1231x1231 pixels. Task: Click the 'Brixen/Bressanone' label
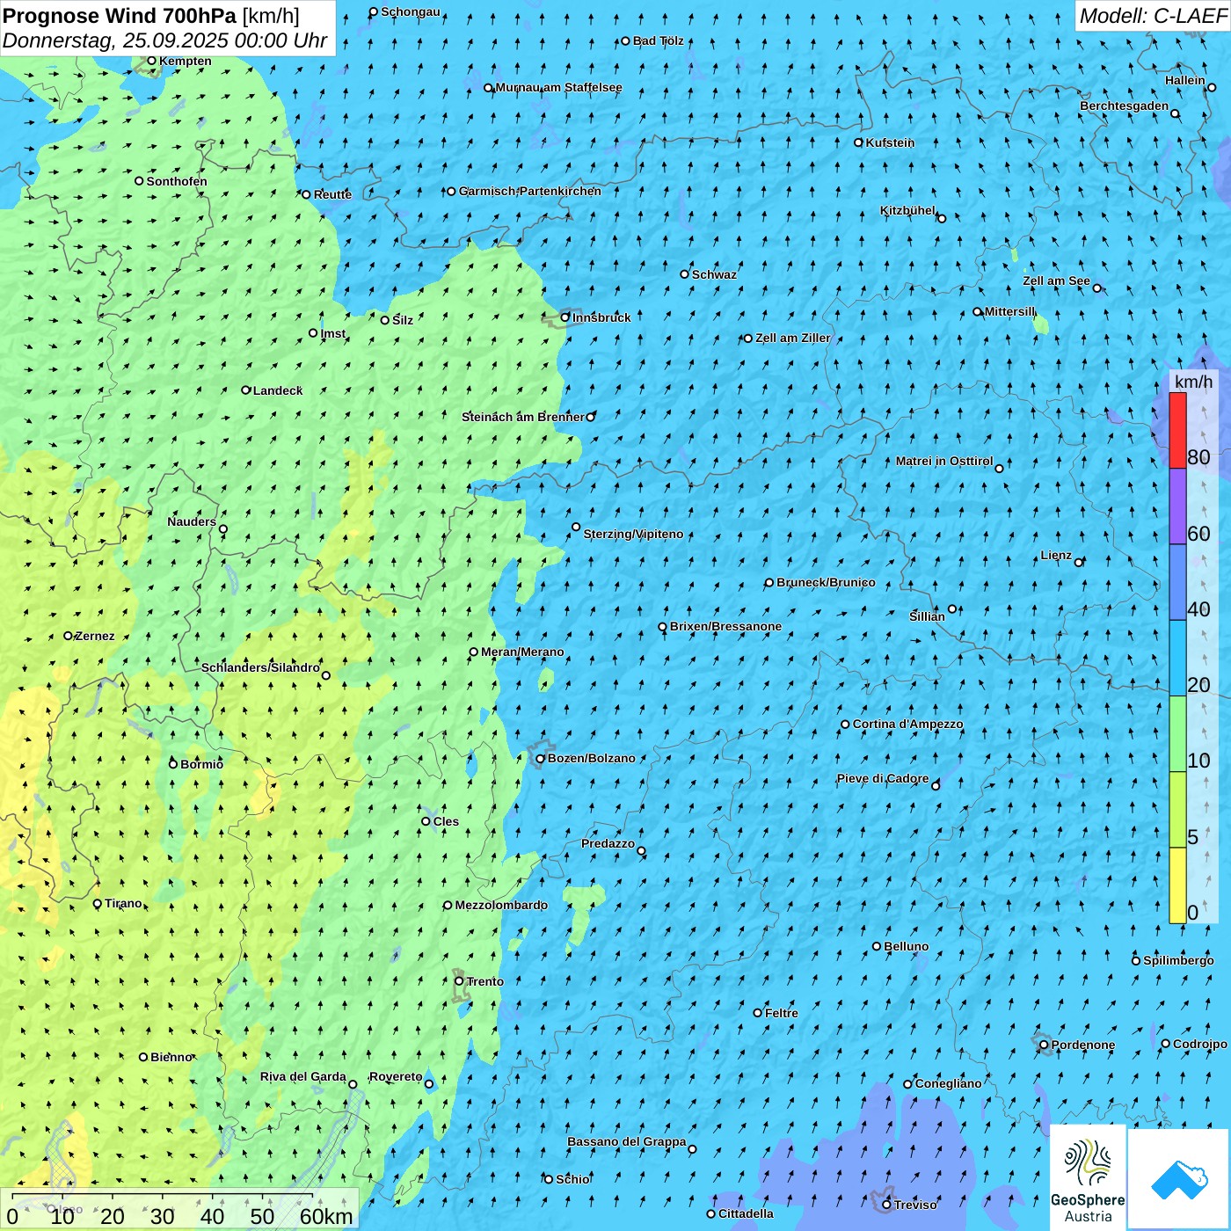pos(725,626)
